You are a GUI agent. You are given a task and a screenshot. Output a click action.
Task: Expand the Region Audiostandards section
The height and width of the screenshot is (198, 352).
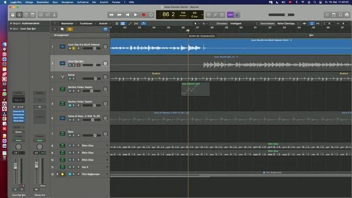point(11,23)
